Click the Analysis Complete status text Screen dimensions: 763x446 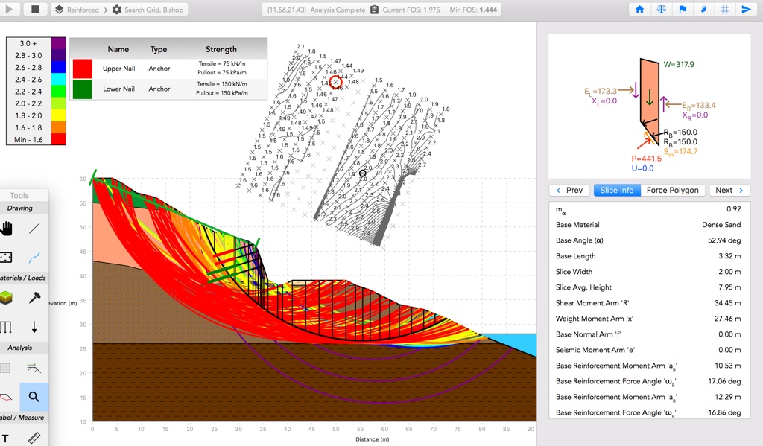click(338, 10)
